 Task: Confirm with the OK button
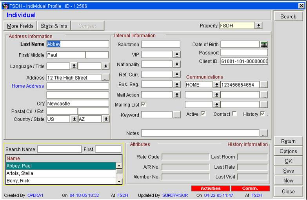click(288, 161)
